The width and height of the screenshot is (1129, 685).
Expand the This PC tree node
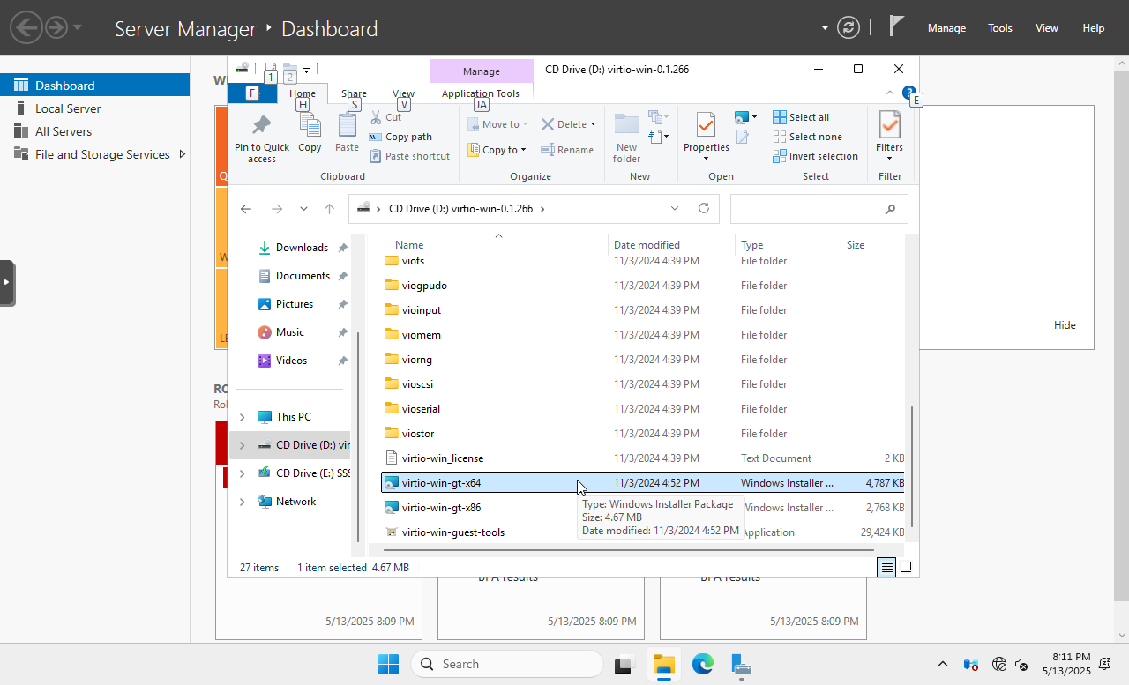click(x=243, y=417)
